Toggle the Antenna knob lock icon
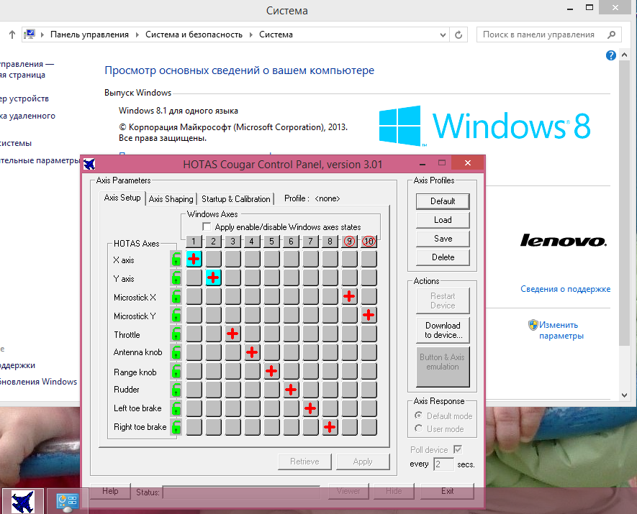The width and height of the screenshot is (637, 514). (x=176, y=352)
